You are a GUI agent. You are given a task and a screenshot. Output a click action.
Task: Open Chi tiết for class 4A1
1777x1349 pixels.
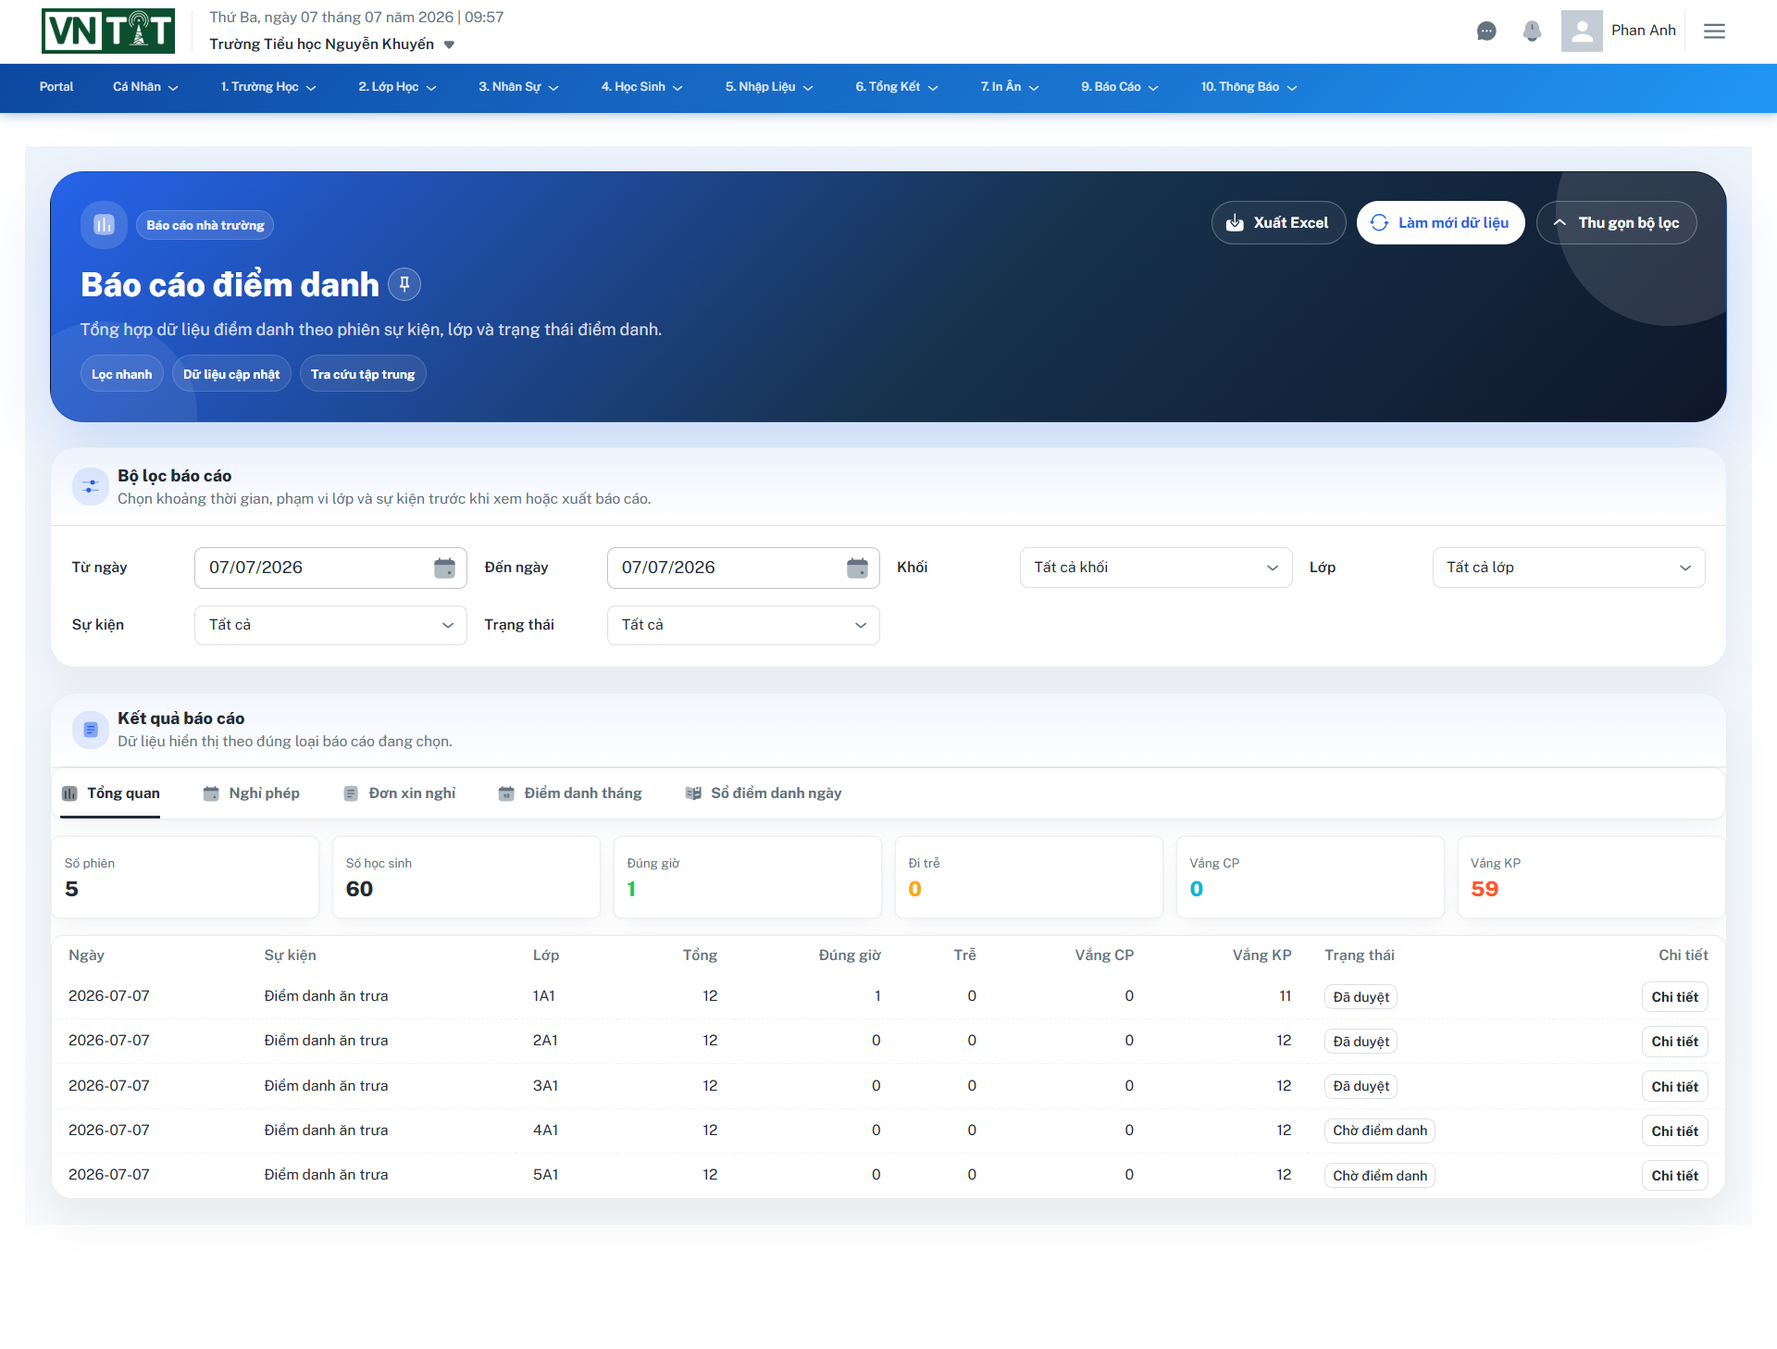1674,1131
